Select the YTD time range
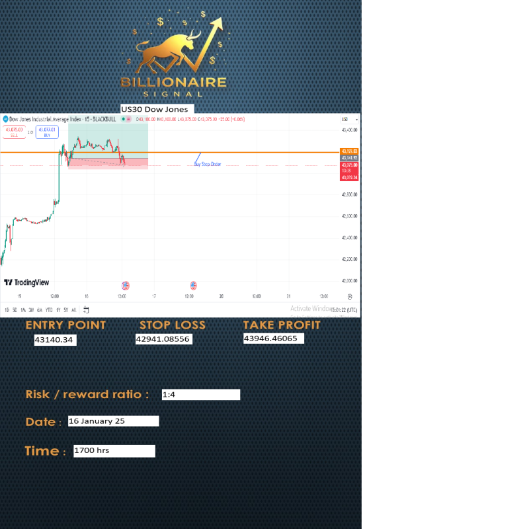Image resolution: width=529 pixels, height=529 pixels. pos(49,309)
